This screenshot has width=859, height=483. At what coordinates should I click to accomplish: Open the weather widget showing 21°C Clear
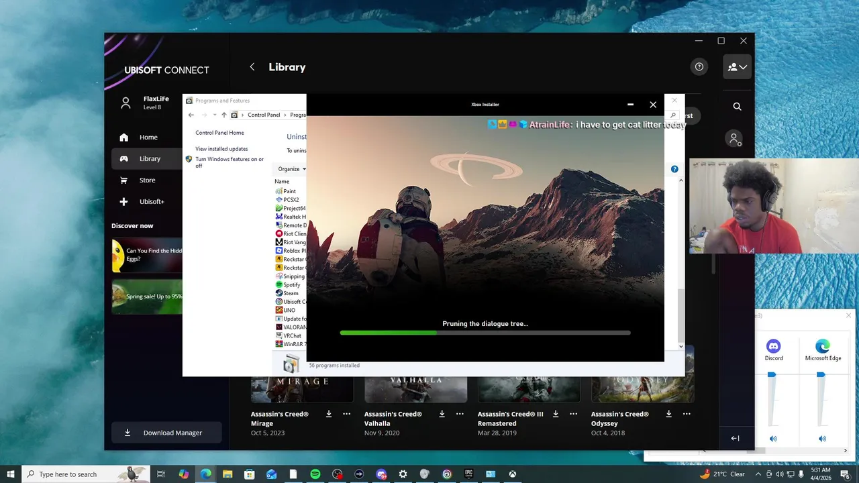coord(721,474)
